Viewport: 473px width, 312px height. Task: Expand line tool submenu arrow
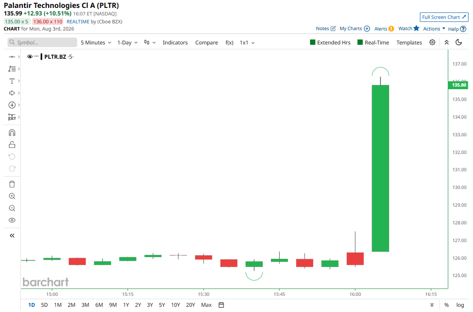coord(19,57)
